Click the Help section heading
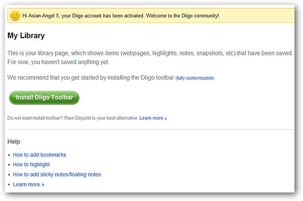The image size is (303, 201). coord(14,141)
